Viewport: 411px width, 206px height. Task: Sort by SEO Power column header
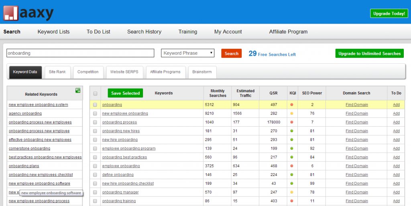[x=312, y=93]
